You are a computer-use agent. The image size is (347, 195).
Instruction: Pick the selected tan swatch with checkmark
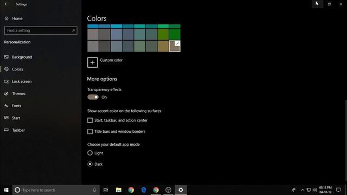(x=175, y=46)
